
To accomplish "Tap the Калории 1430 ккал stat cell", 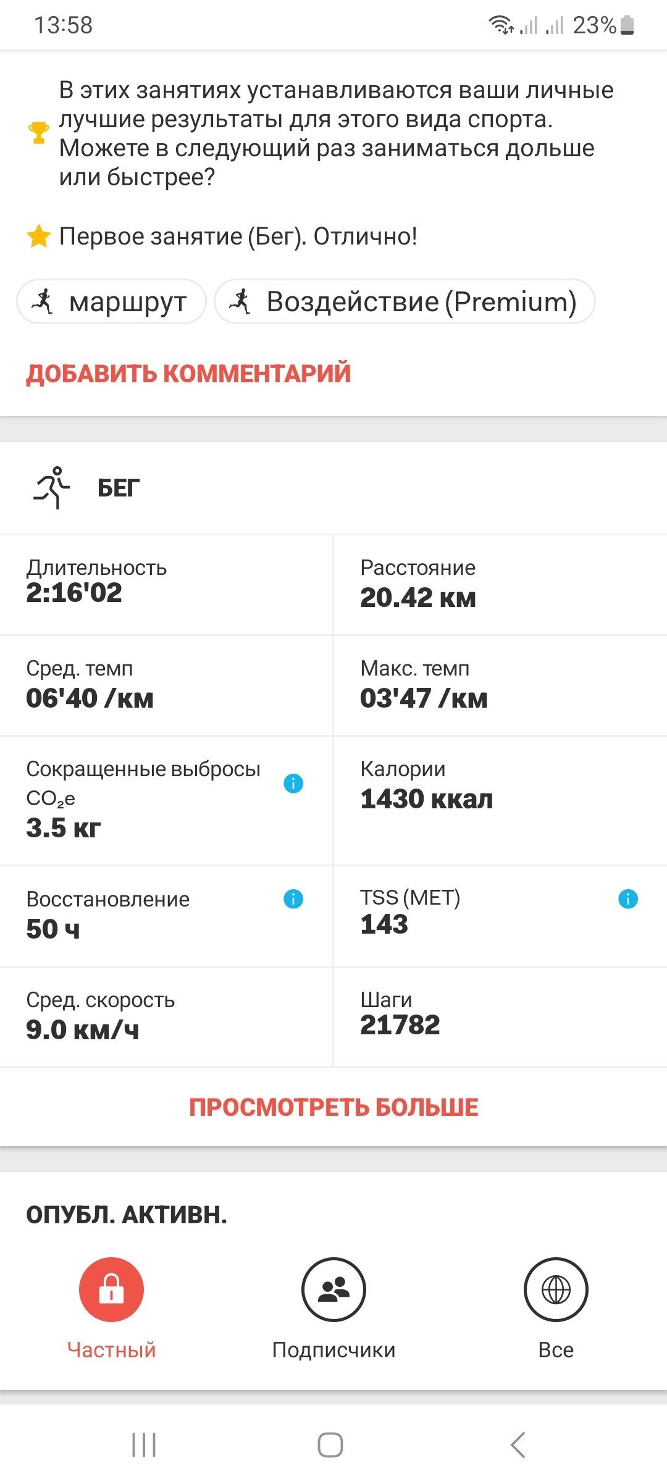I will 500,800.
